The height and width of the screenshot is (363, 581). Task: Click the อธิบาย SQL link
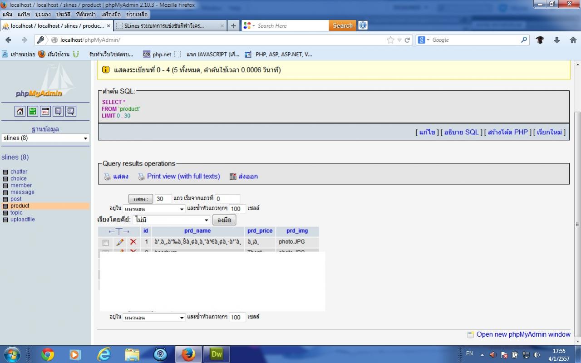[x=461, y=132]
